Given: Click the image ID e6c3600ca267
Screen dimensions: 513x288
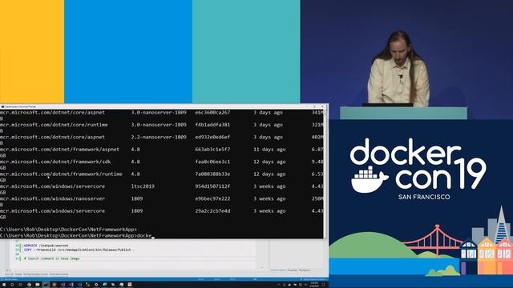Looking at the screenshot, I should (x=212, y=112).
